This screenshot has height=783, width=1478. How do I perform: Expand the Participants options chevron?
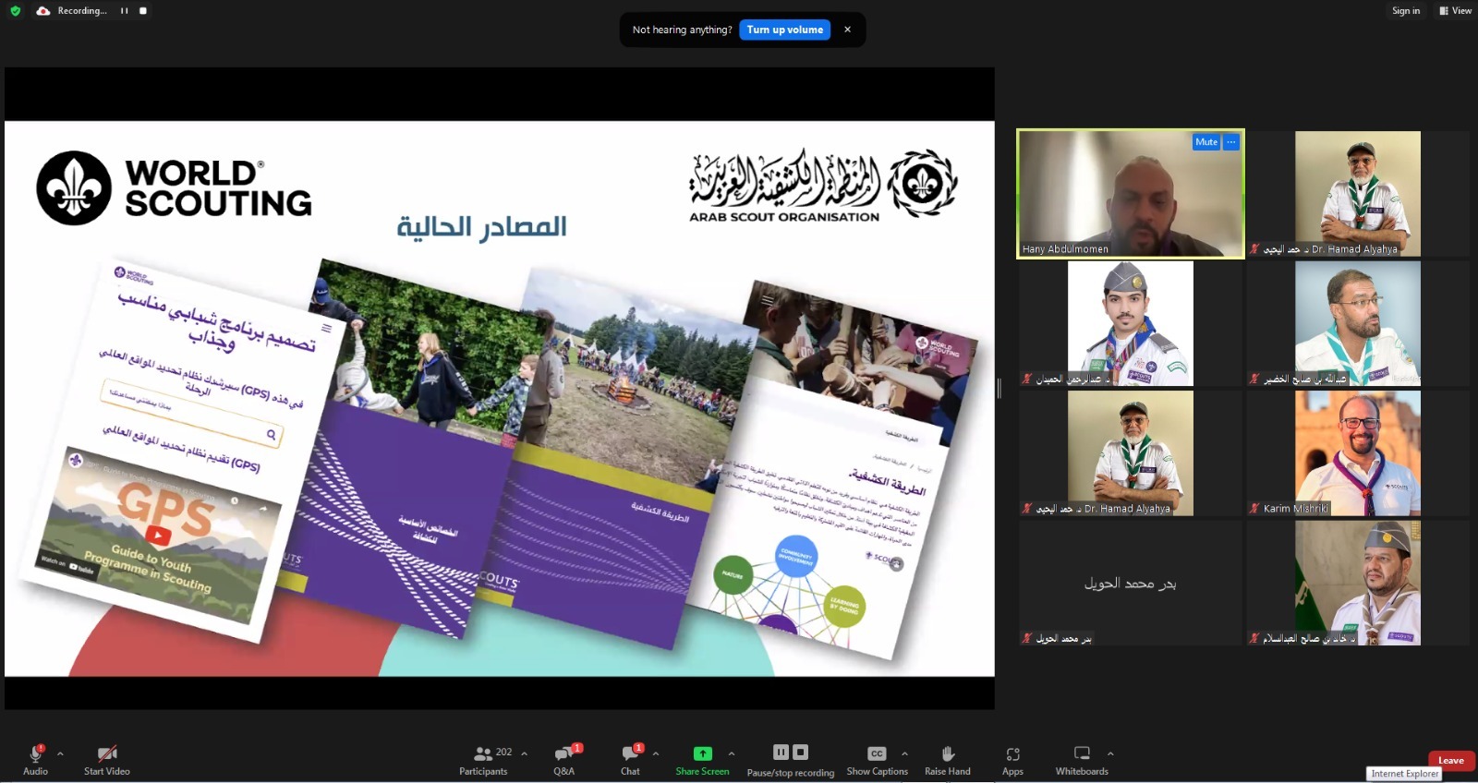click(x=524, y=753)
